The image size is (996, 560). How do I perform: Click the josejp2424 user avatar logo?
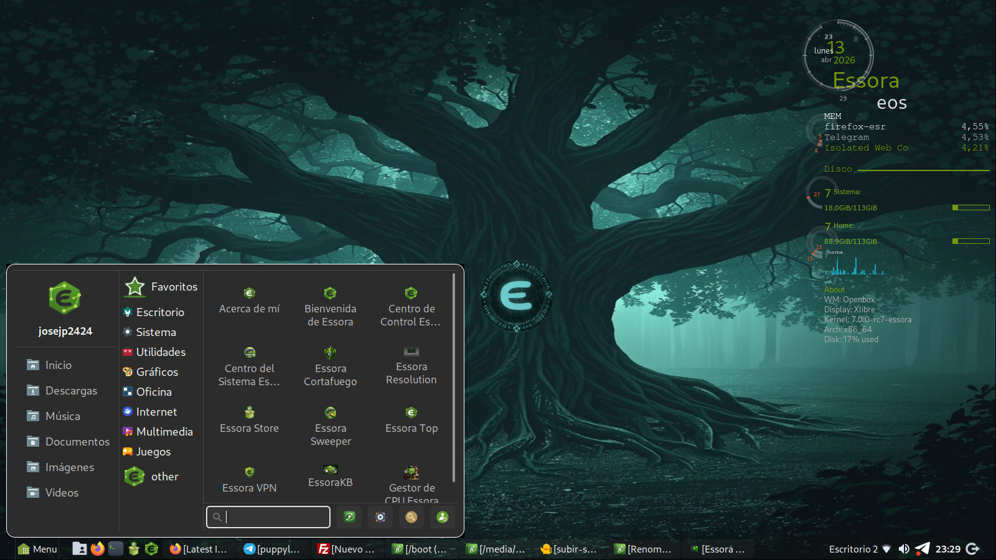coord(65,297)
